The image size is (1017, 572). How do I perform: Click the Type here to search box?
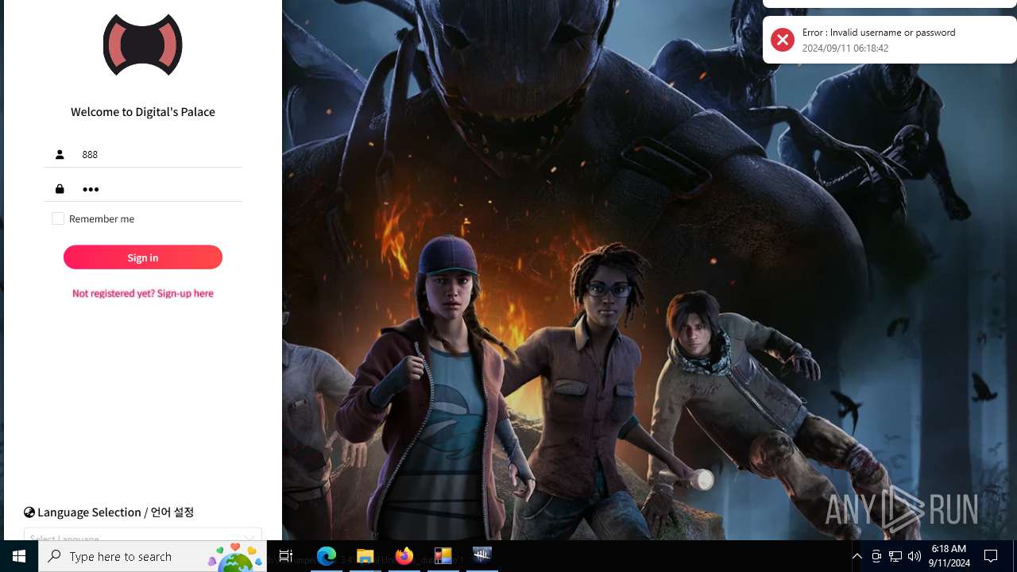(153, 556)
